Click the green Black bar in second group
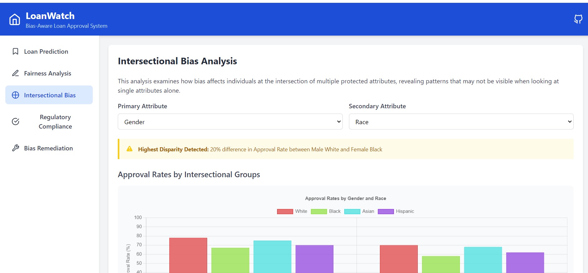The width and height of the screenshot is (588, 273). [x=441, y=264]
